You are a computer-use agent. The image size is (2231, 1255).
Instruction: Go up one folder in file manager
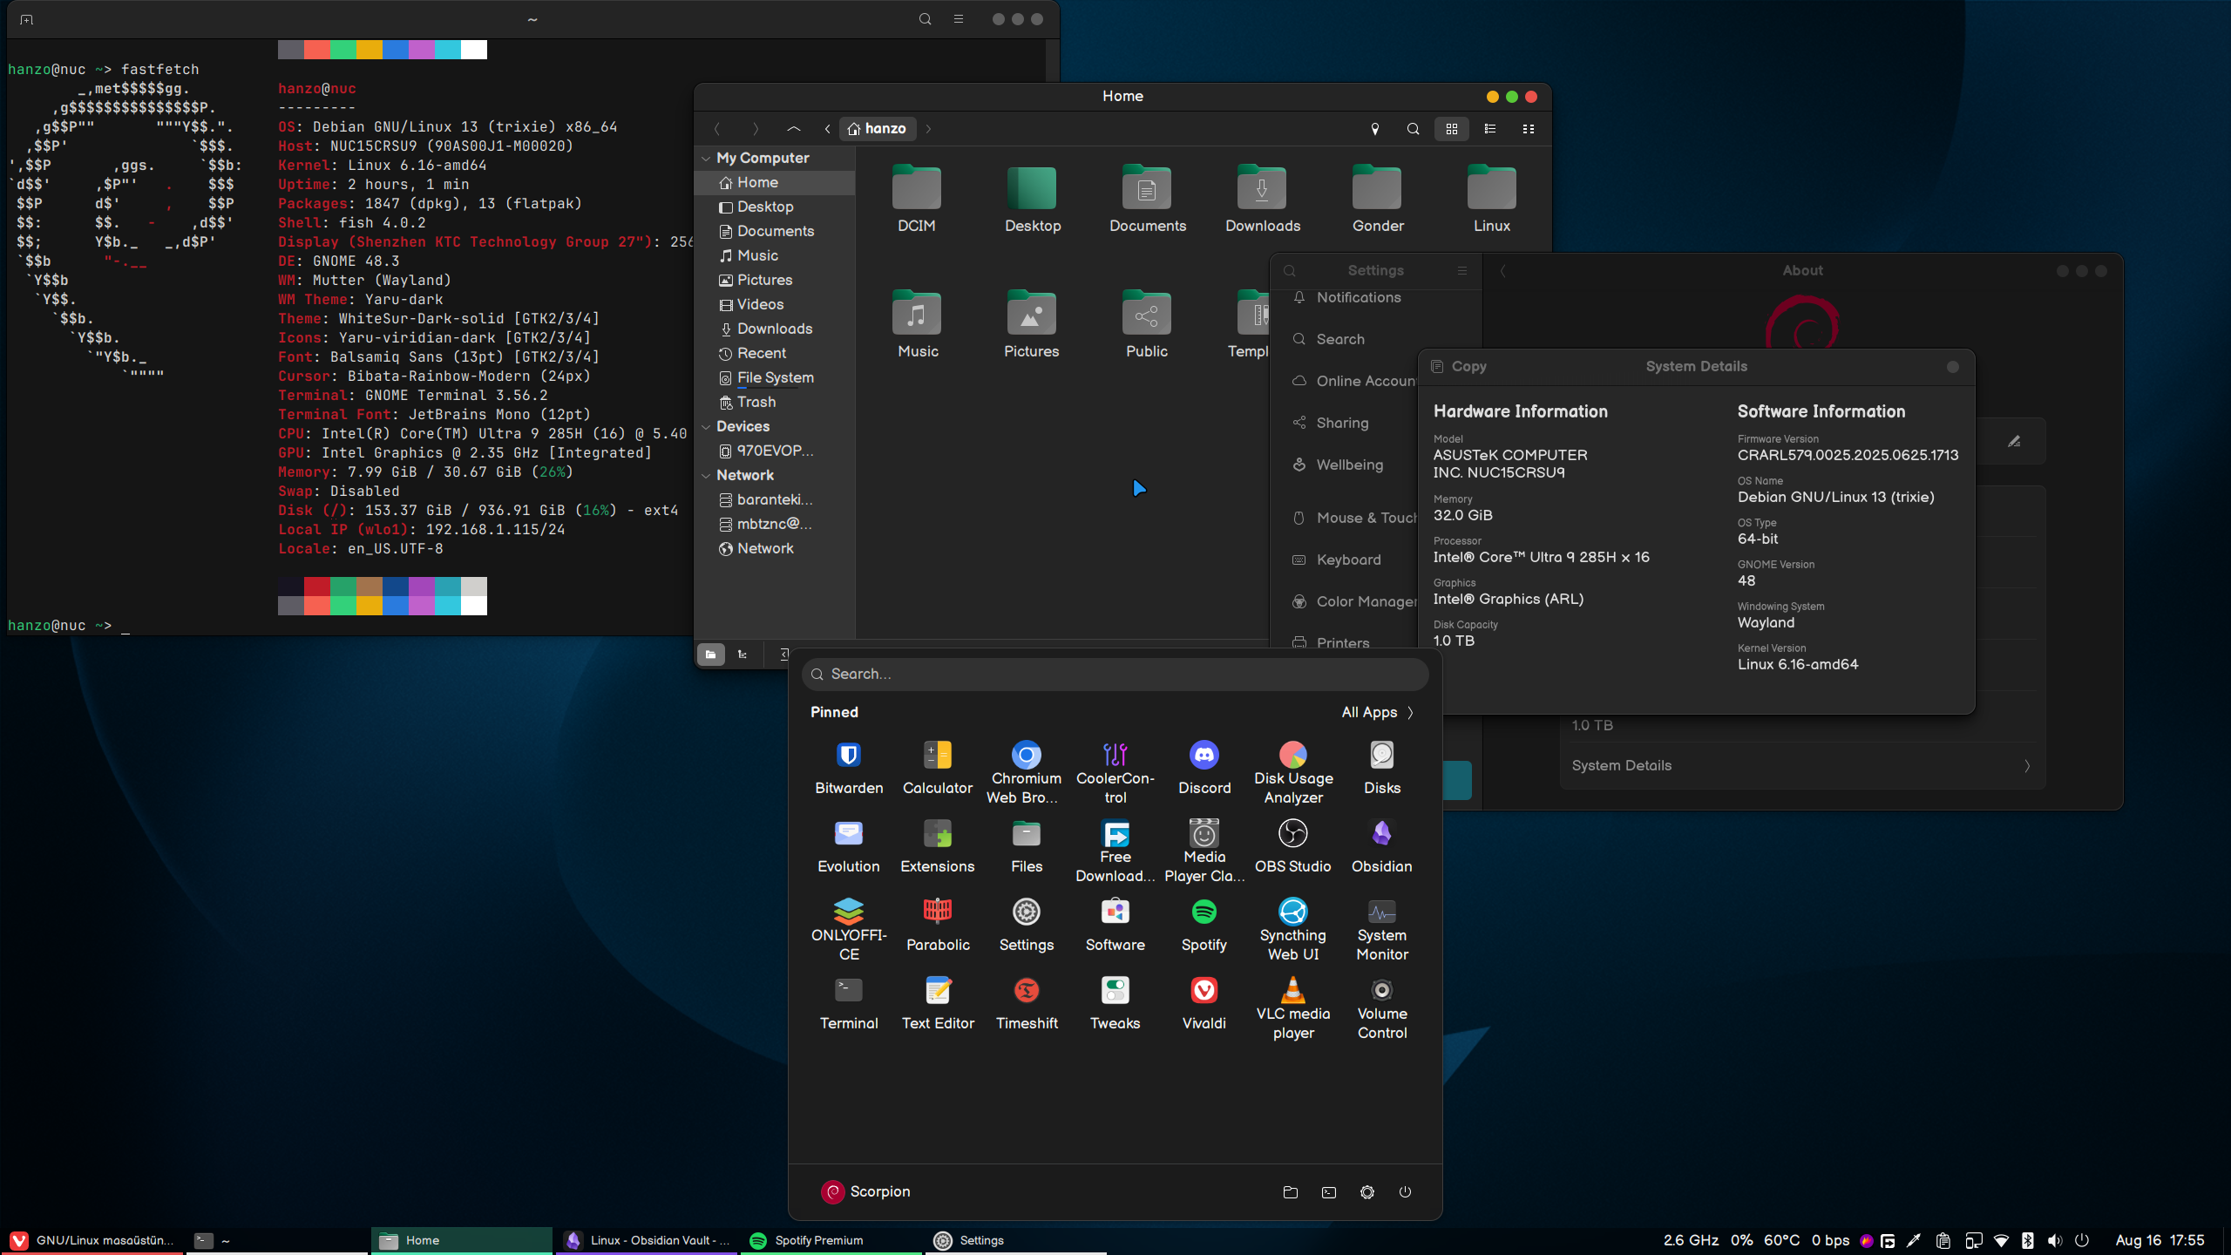point(793,129)
